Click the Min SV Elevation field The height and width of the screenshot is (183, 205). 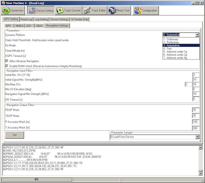tap(196, 89)
